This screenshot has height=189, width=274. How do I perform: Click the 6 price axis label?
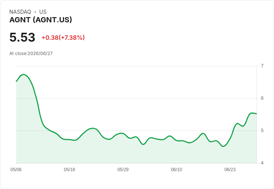coord(262,98)
